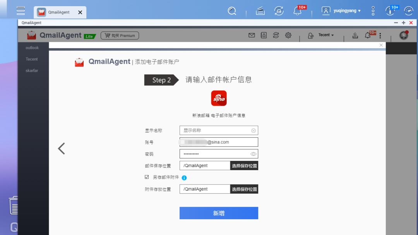This screenshot has height=235, width=418.
Task: Click the outbox queue icon in toolbar
Action: (355, 35)
